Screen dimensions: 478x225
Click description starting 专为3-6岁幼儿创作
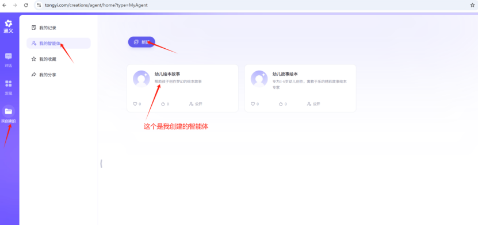tap(309, 84)
